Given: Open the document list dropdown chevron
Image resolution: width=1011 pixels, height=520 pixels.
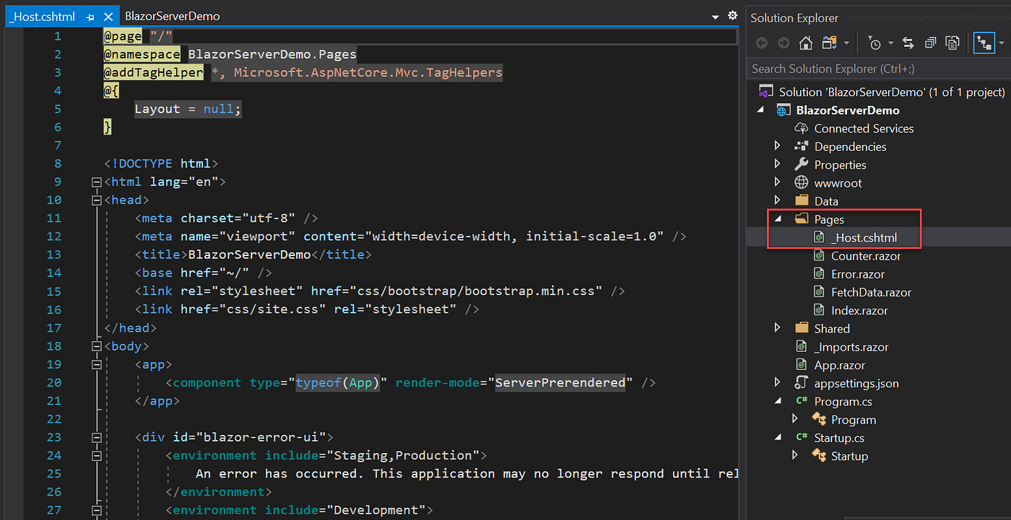Looking at the screenshot, I should 715,15.
